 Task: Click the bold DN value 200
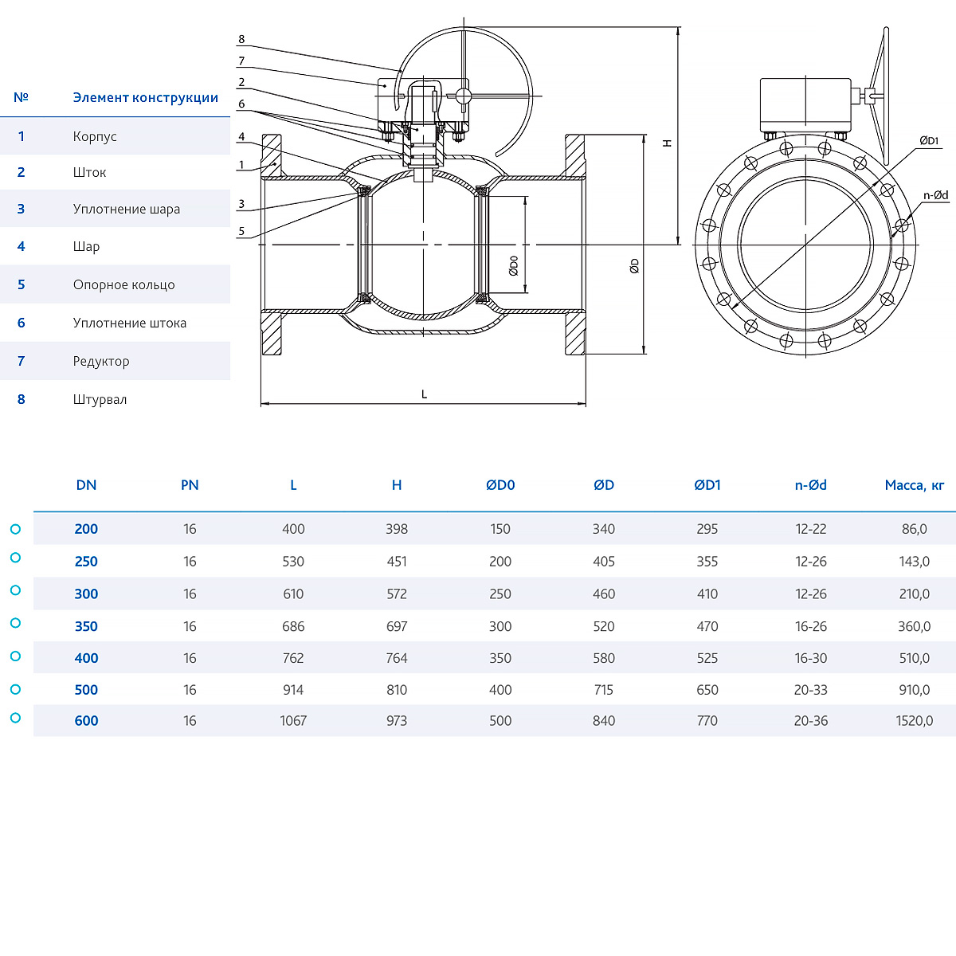(x=86, y=529)
